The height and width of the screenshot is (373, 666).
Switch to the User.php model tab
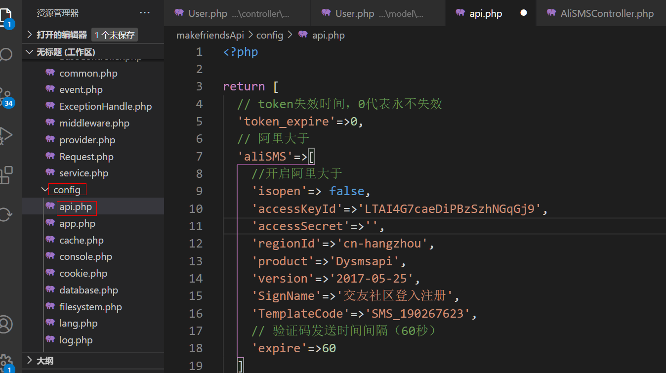[x=378, y=13]
